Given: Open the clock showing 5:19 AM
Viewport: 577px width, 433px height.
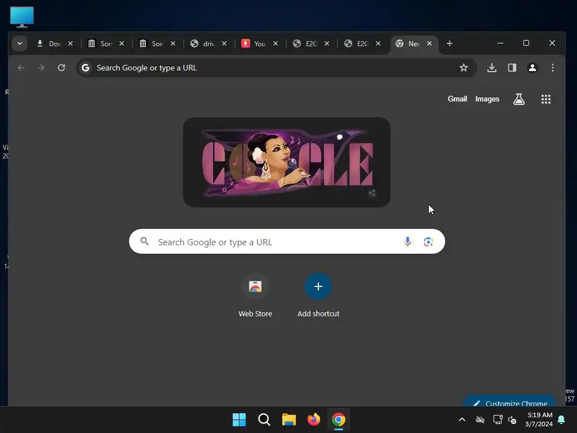Looking at the screenshot, I should pos(539,419).
